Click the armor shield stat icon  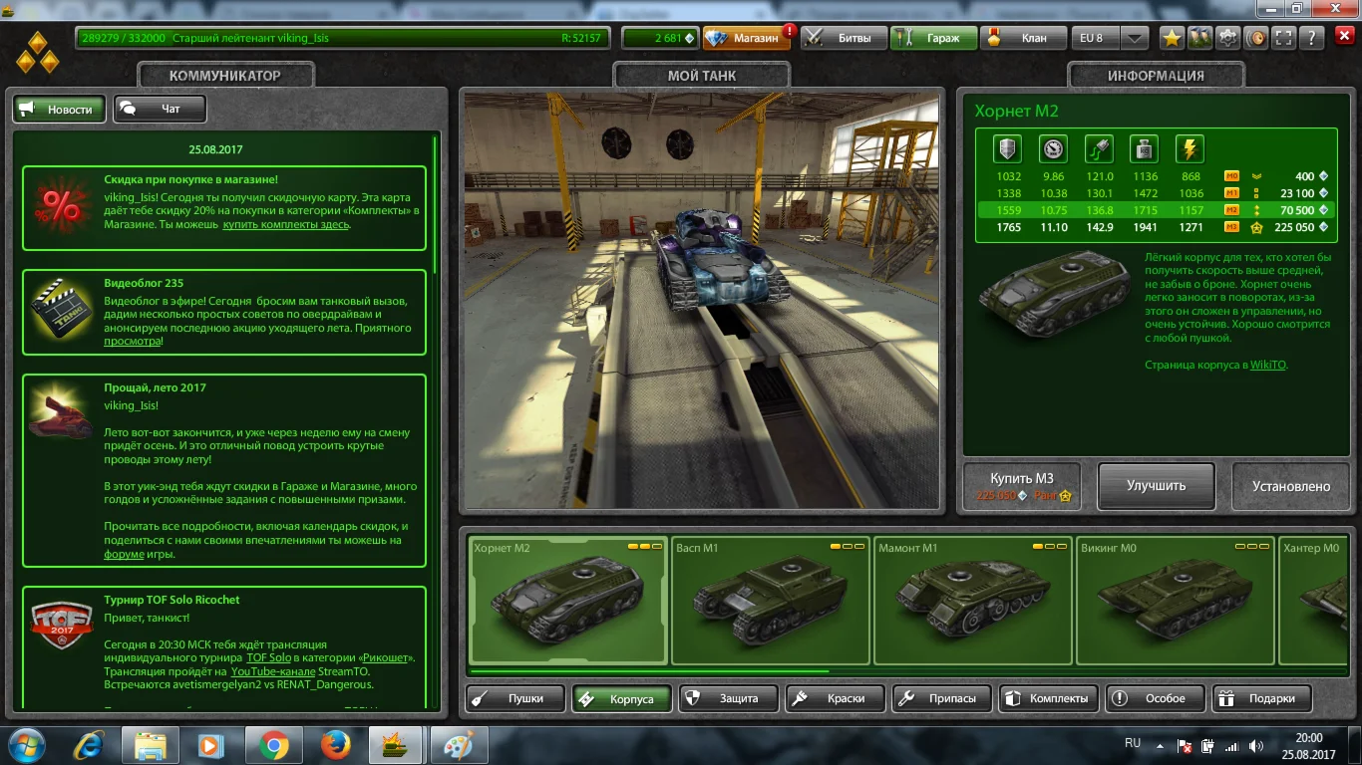(x=1008, y=149)
